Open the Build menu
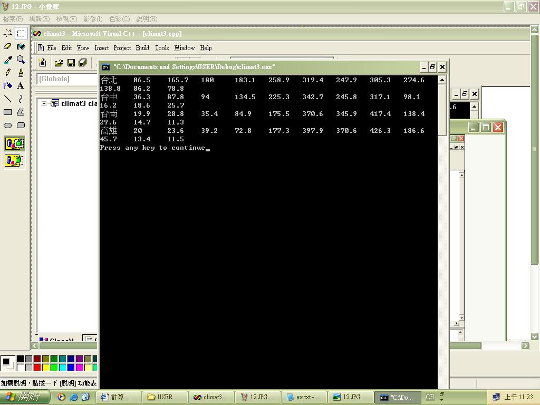 tap(142, 48)
